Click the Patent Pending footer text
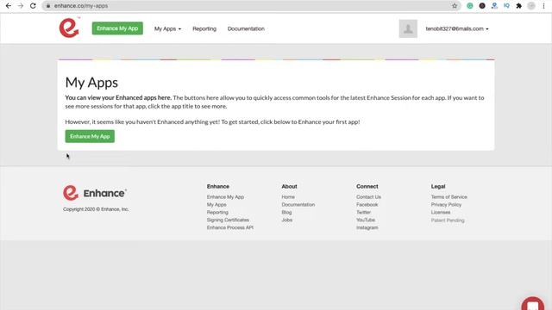Viewport: 552px width, 310px height. click(448, 220)
